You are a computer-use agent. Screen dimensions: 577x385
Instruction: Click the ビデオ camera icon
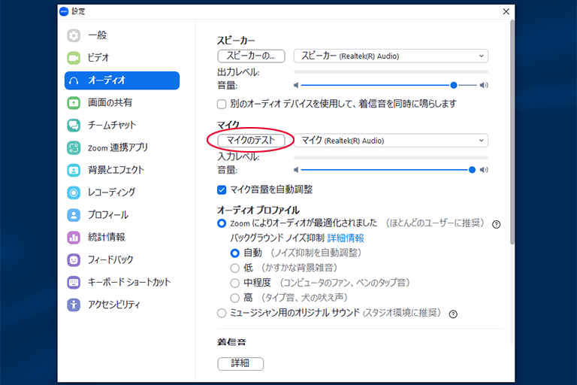(x=74, y=58)
